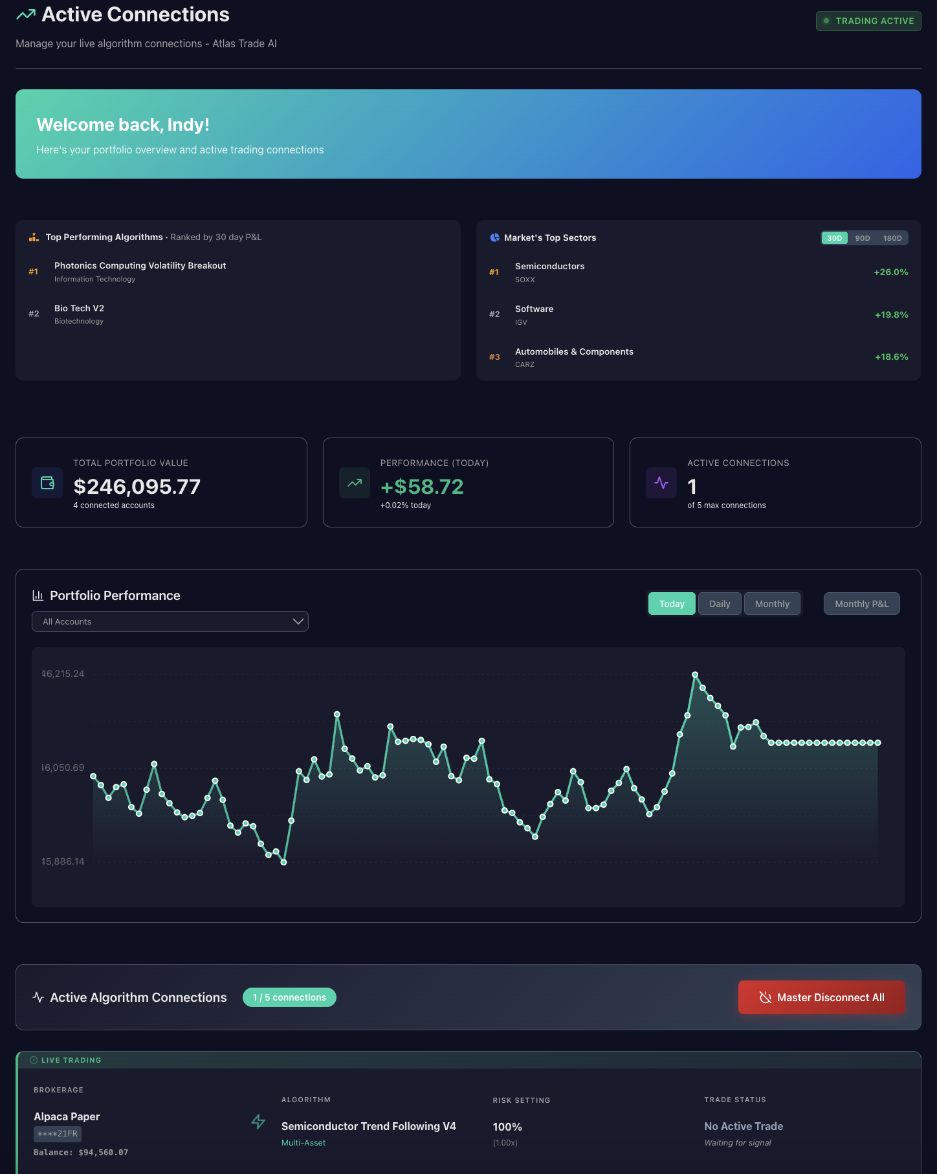This screenshot has width=937, height=1174.
Task: Click the trending-up arrow icon beside Active Connections
Action: click(26, 14)
